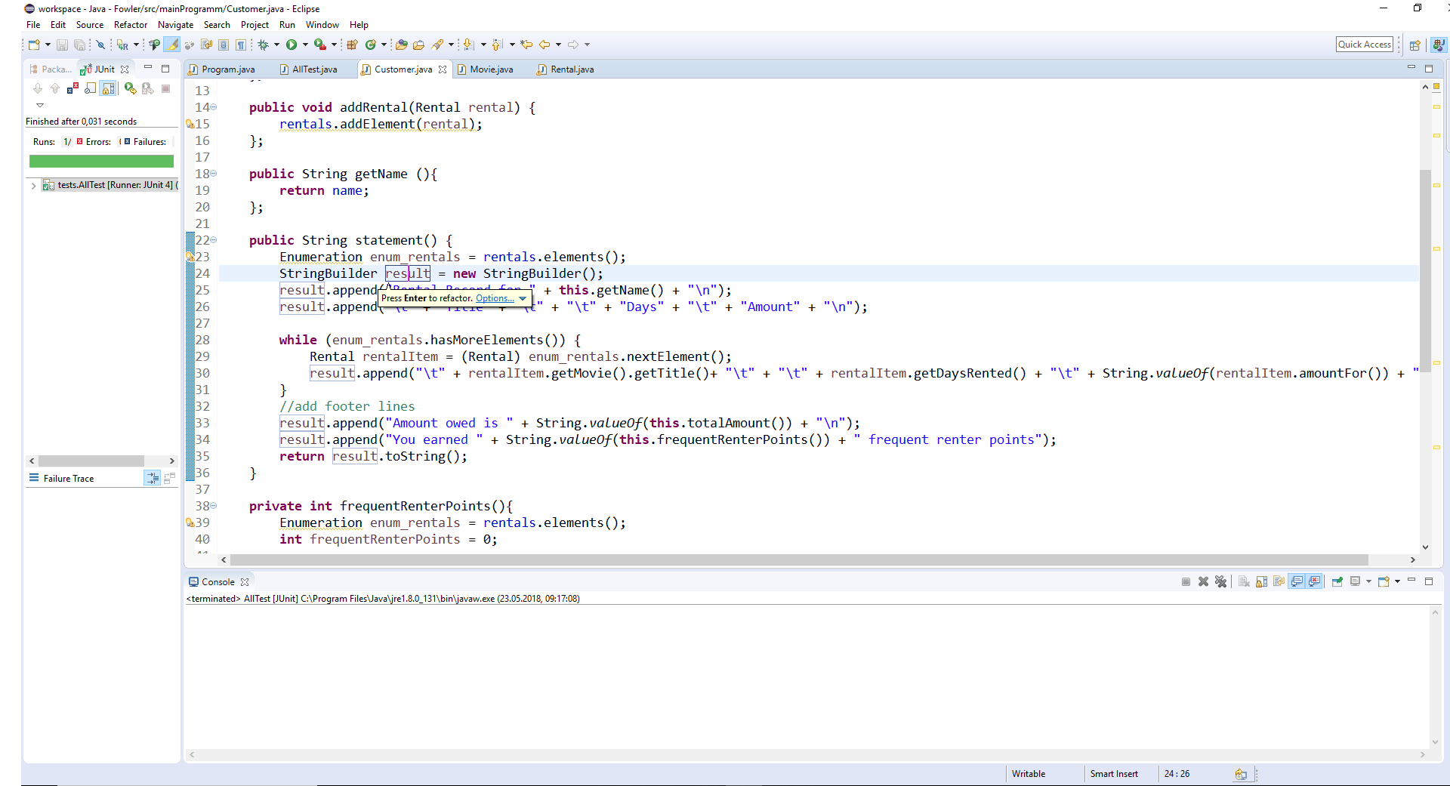Expand the tests.AllTest tree node
Screen dimensions: 1450x786
[x=33, y=185]
